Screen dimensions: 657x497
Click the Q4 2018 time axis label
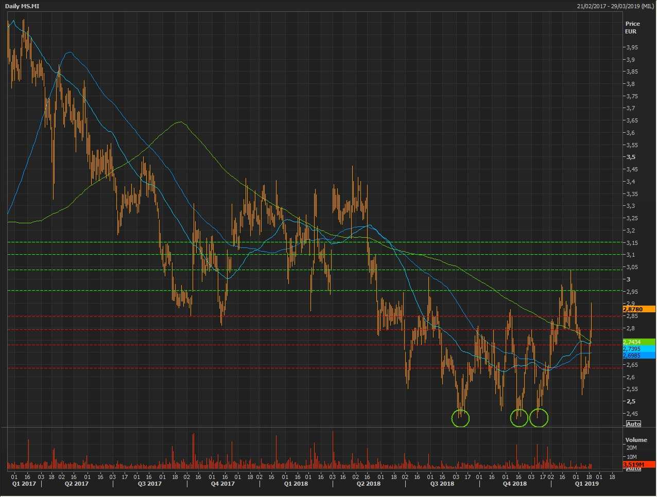514,484
